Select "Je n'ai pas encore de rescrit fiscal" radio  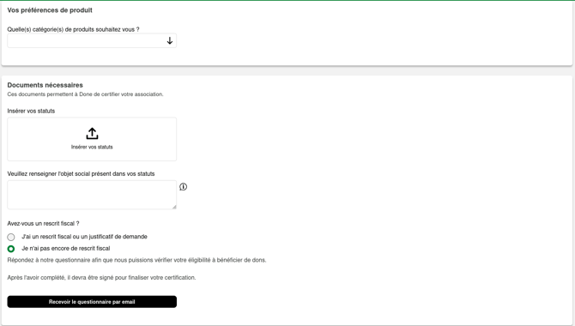point(11,249)
